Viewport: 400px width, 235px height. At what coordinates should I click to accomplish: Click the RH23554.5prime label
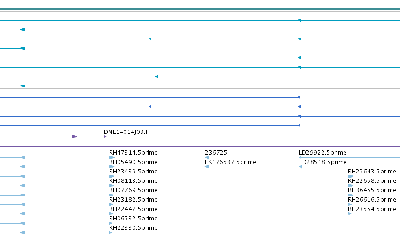372,209
